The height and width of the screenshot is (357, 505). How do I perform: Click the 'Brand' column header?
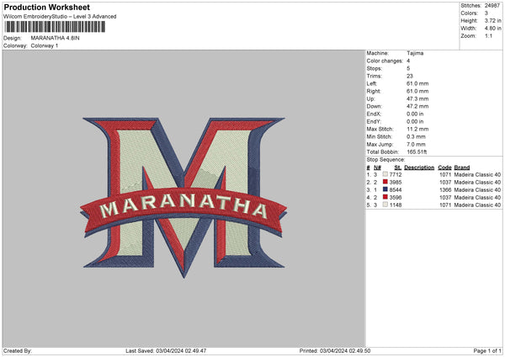pyautogui.click(x=462, y=168)
